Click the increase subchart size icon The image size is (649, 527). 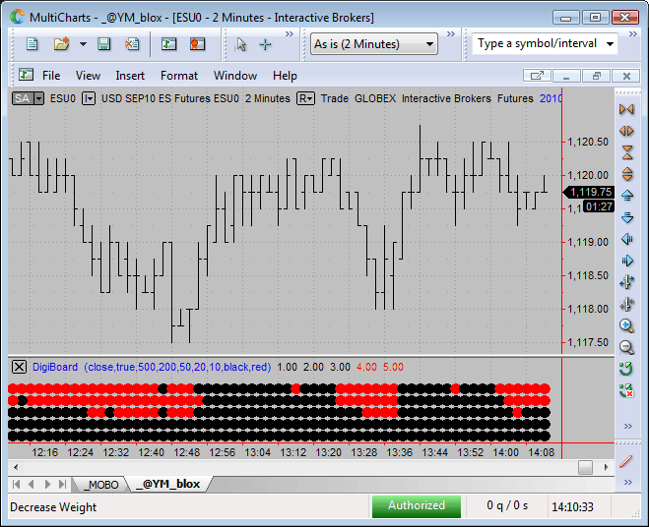[626, 282]
